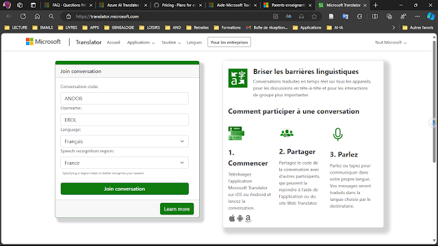Open the GENEALOGIE bookmarks folder
The image size is (438, 246).
point(119,27)
